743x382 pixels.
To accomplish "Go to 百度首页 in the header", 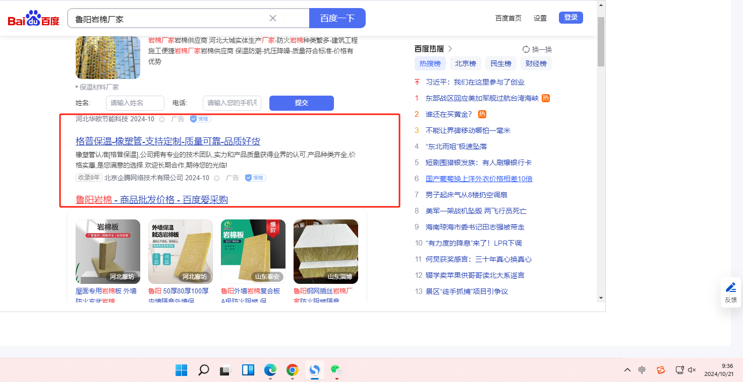I will coord(508,18).
